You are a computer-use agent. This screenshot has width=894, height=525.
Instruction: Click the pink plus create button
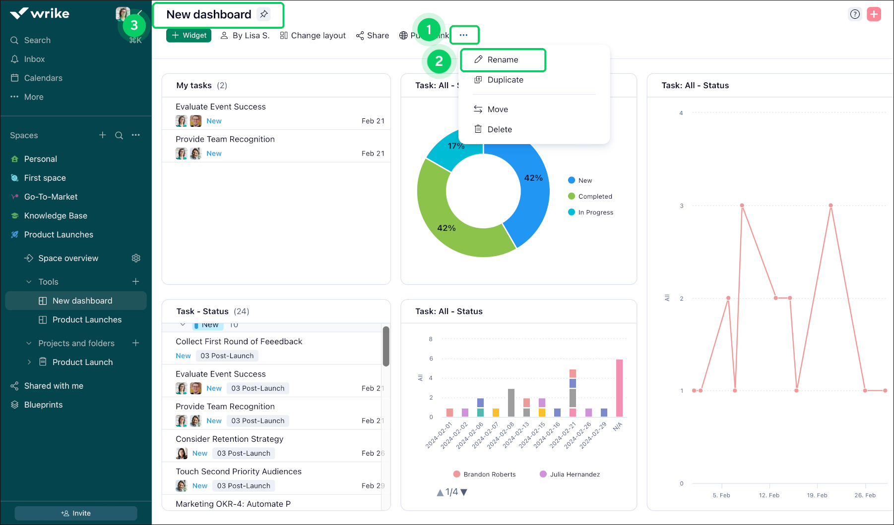[x=874, y=14]
